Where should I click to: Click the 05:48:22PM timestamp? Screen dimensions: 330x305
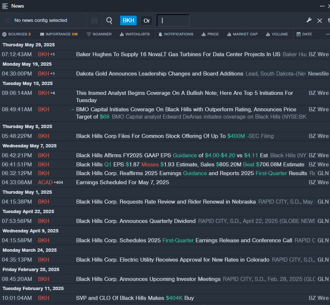pyautogui.click(x=17, y=136)
